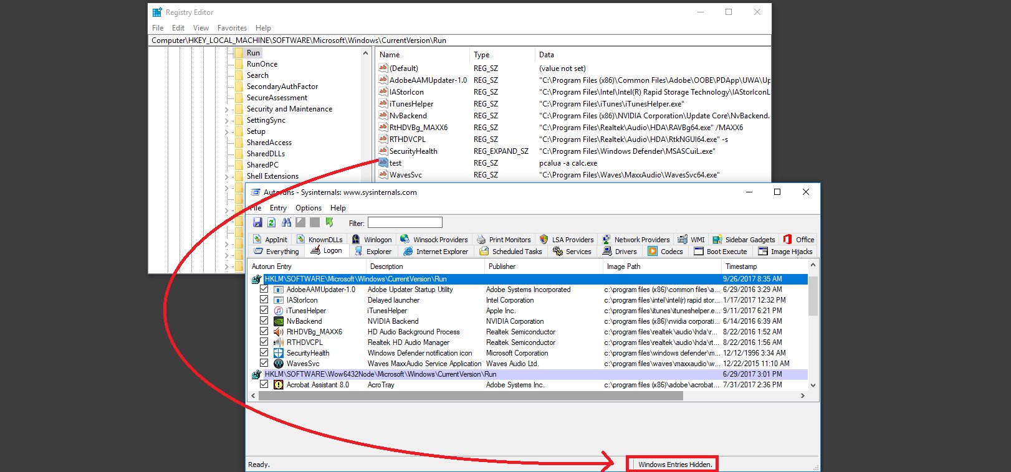Screen dimensions: 1011x472
Task: Open the Favorites menu in Registry Editor
Action: click(232, 28)
